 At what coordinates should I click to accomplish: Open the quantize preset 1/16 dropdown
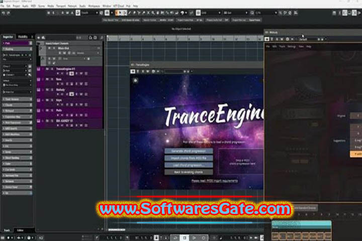[x=266, y=13]
